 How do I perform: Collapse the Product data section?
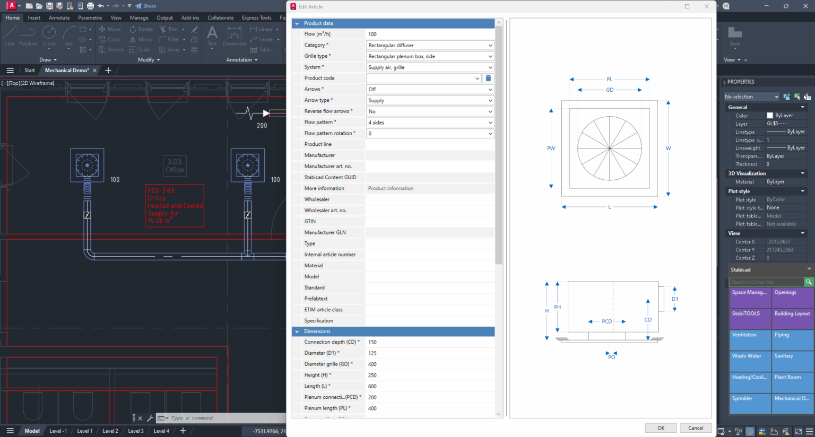pyautogui.click(x=297, y=23)
